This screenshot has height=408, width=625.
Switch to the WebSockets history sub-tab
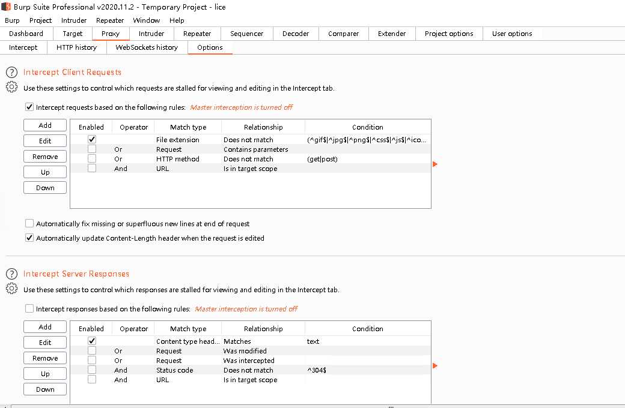(147, 47)
